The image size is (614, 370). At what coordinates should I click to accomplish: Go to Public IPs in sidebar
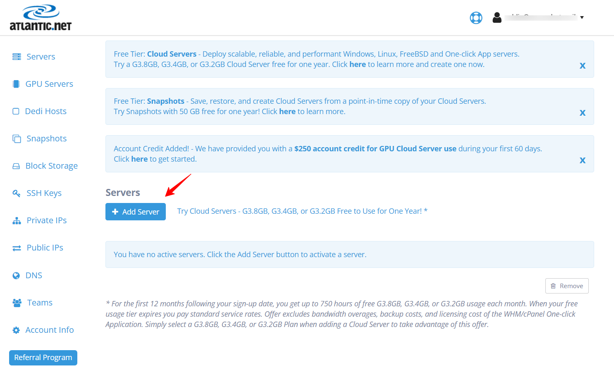coord(45,248)
